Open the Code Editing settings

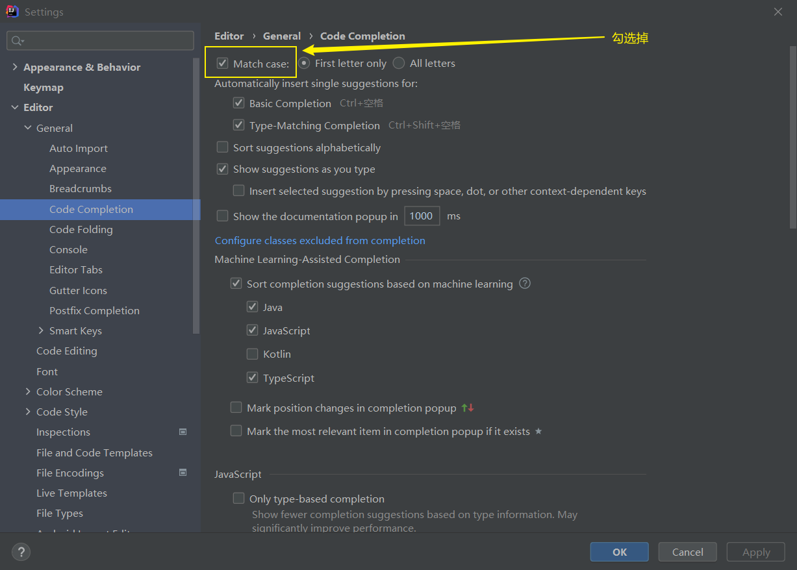tap(67, 351)
